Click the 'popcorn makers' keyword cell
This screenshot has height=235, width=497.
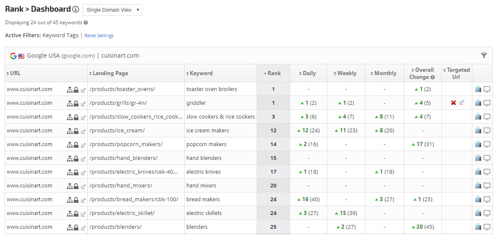click(206, 144)
